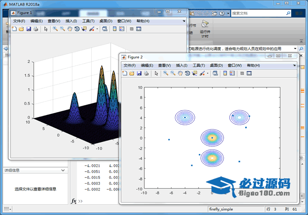Print icon in Figure 1 toolbar
Viewport: 308px width, 215px height.
[36, 29]
